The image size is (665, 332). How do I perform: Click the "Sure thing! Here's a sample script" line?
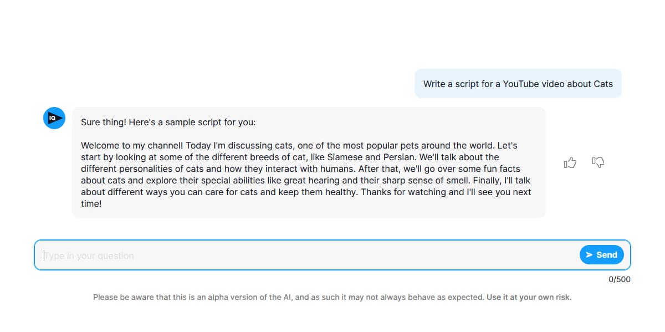tap(168, 122)
